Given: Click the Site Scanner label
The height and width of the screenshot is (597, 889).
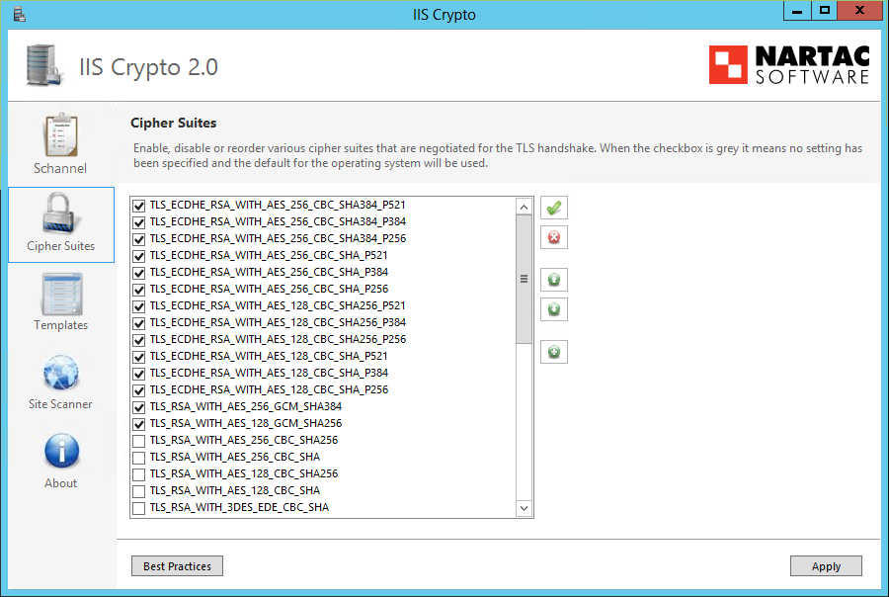Looking at the screenshot, I should [60, 404].
